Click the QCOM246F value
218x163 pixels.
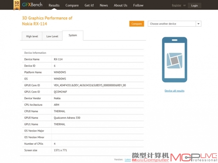[x=60, y=92]
